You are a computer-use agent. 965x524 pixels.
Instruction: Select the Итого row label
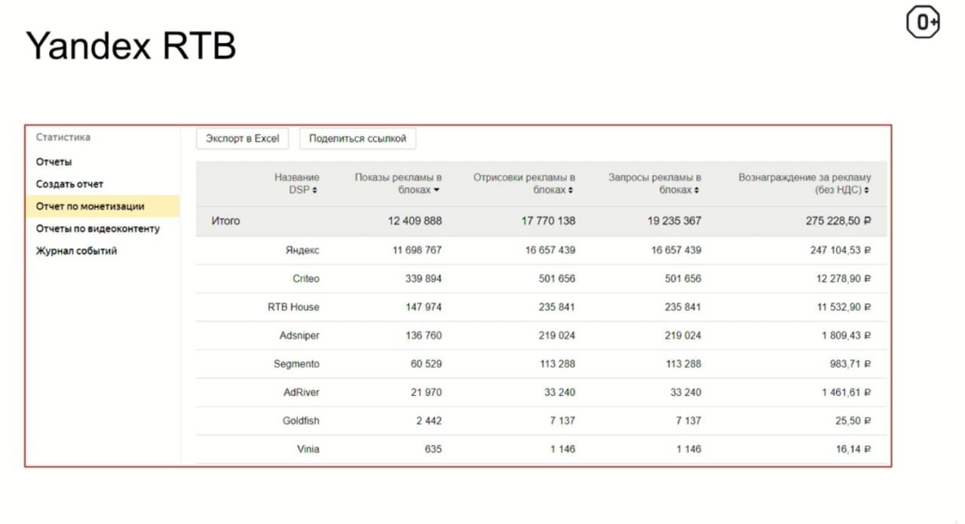point(225,221)
